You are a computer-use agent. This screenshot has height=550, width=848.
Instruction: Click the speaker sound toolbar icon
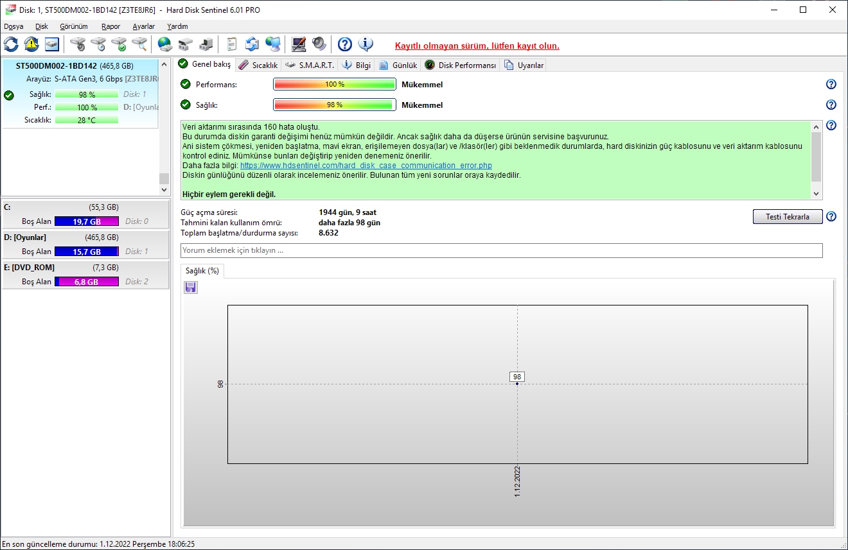[x=319, y=44]
